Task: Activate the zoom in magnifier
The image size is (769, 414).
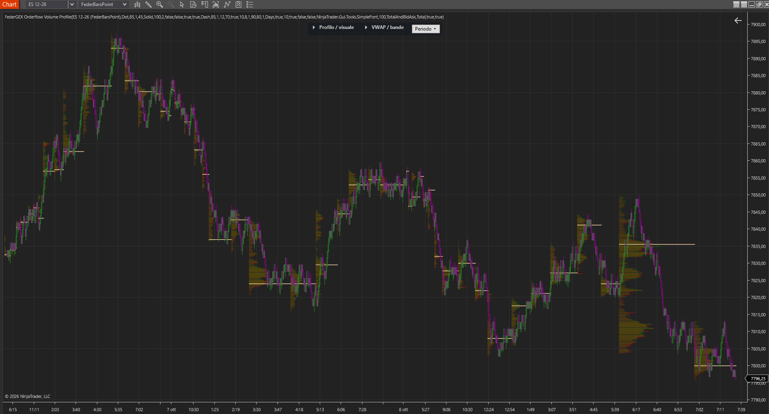Action: click(160, 4)
